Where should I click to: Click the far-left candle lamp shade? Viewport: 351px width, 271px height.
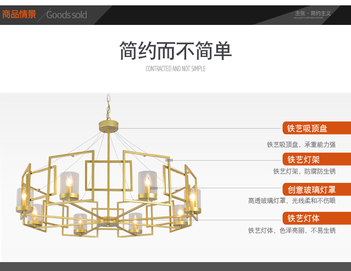[24, 200]
